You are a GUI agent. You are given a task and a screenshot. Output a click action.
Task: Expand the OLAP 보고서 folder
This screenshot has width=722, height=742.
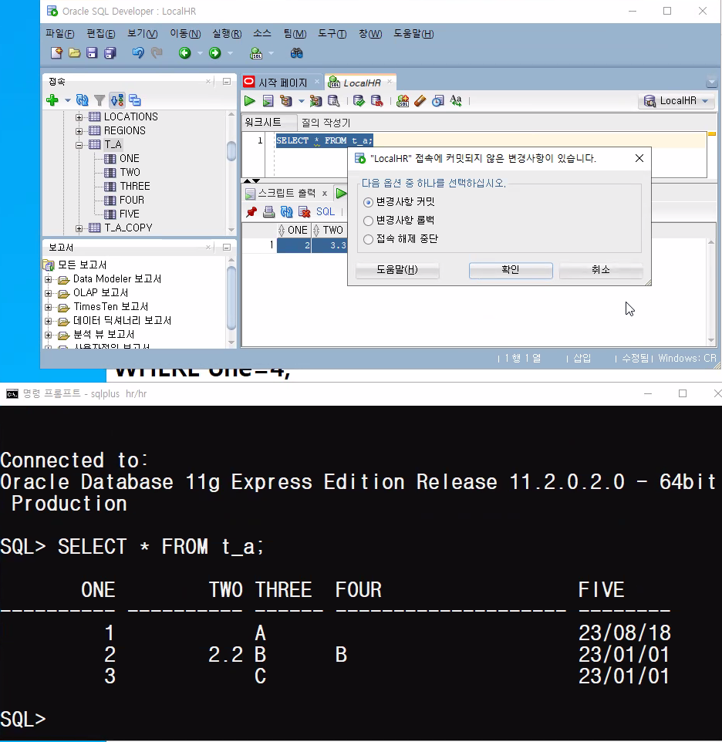tap(49, 293)
